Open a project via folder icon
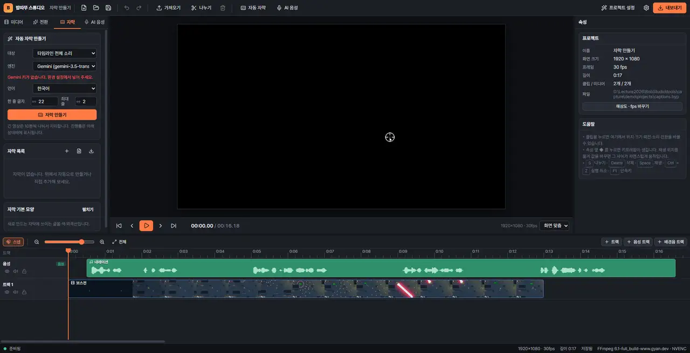This screenshot has width=690, height=353. [x=96, y=8]
